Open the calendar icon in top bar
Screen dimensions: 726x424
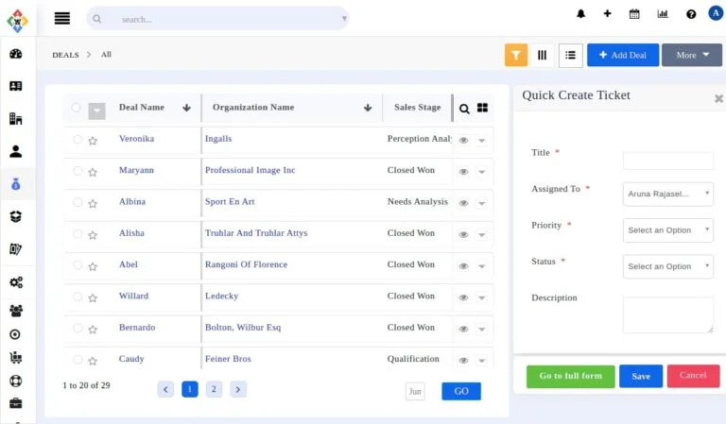(x=634, y=14)
